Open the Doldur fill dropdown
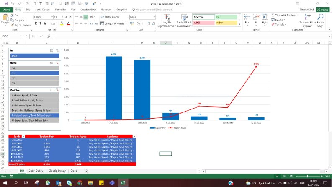This screenshot has width=332, height=187. tap(279, 20)
